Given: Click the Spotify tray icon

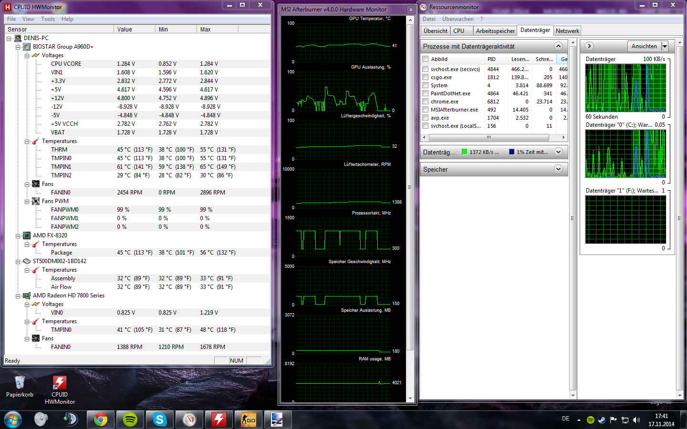Looking at the screenshot, I should point(591,420).
